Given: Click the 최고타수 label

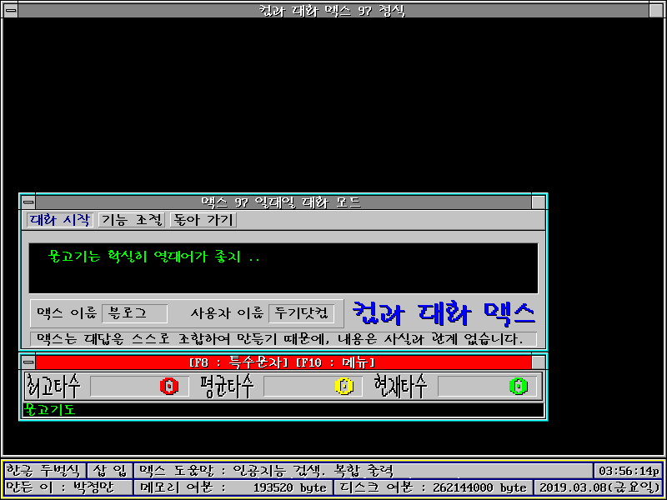Looking at the screenshot, I should (53, 386).
